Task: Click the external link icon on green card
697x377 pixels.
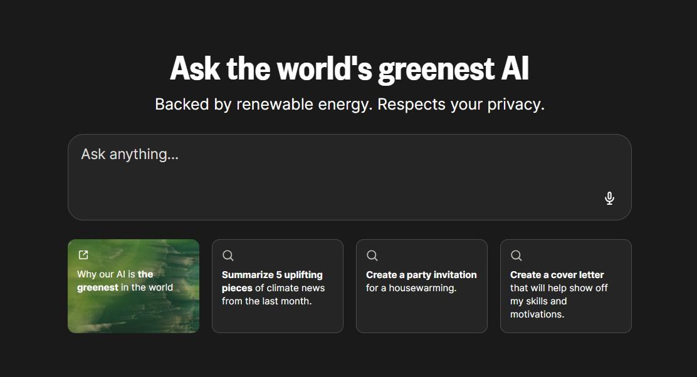Action: coord(83,255)
